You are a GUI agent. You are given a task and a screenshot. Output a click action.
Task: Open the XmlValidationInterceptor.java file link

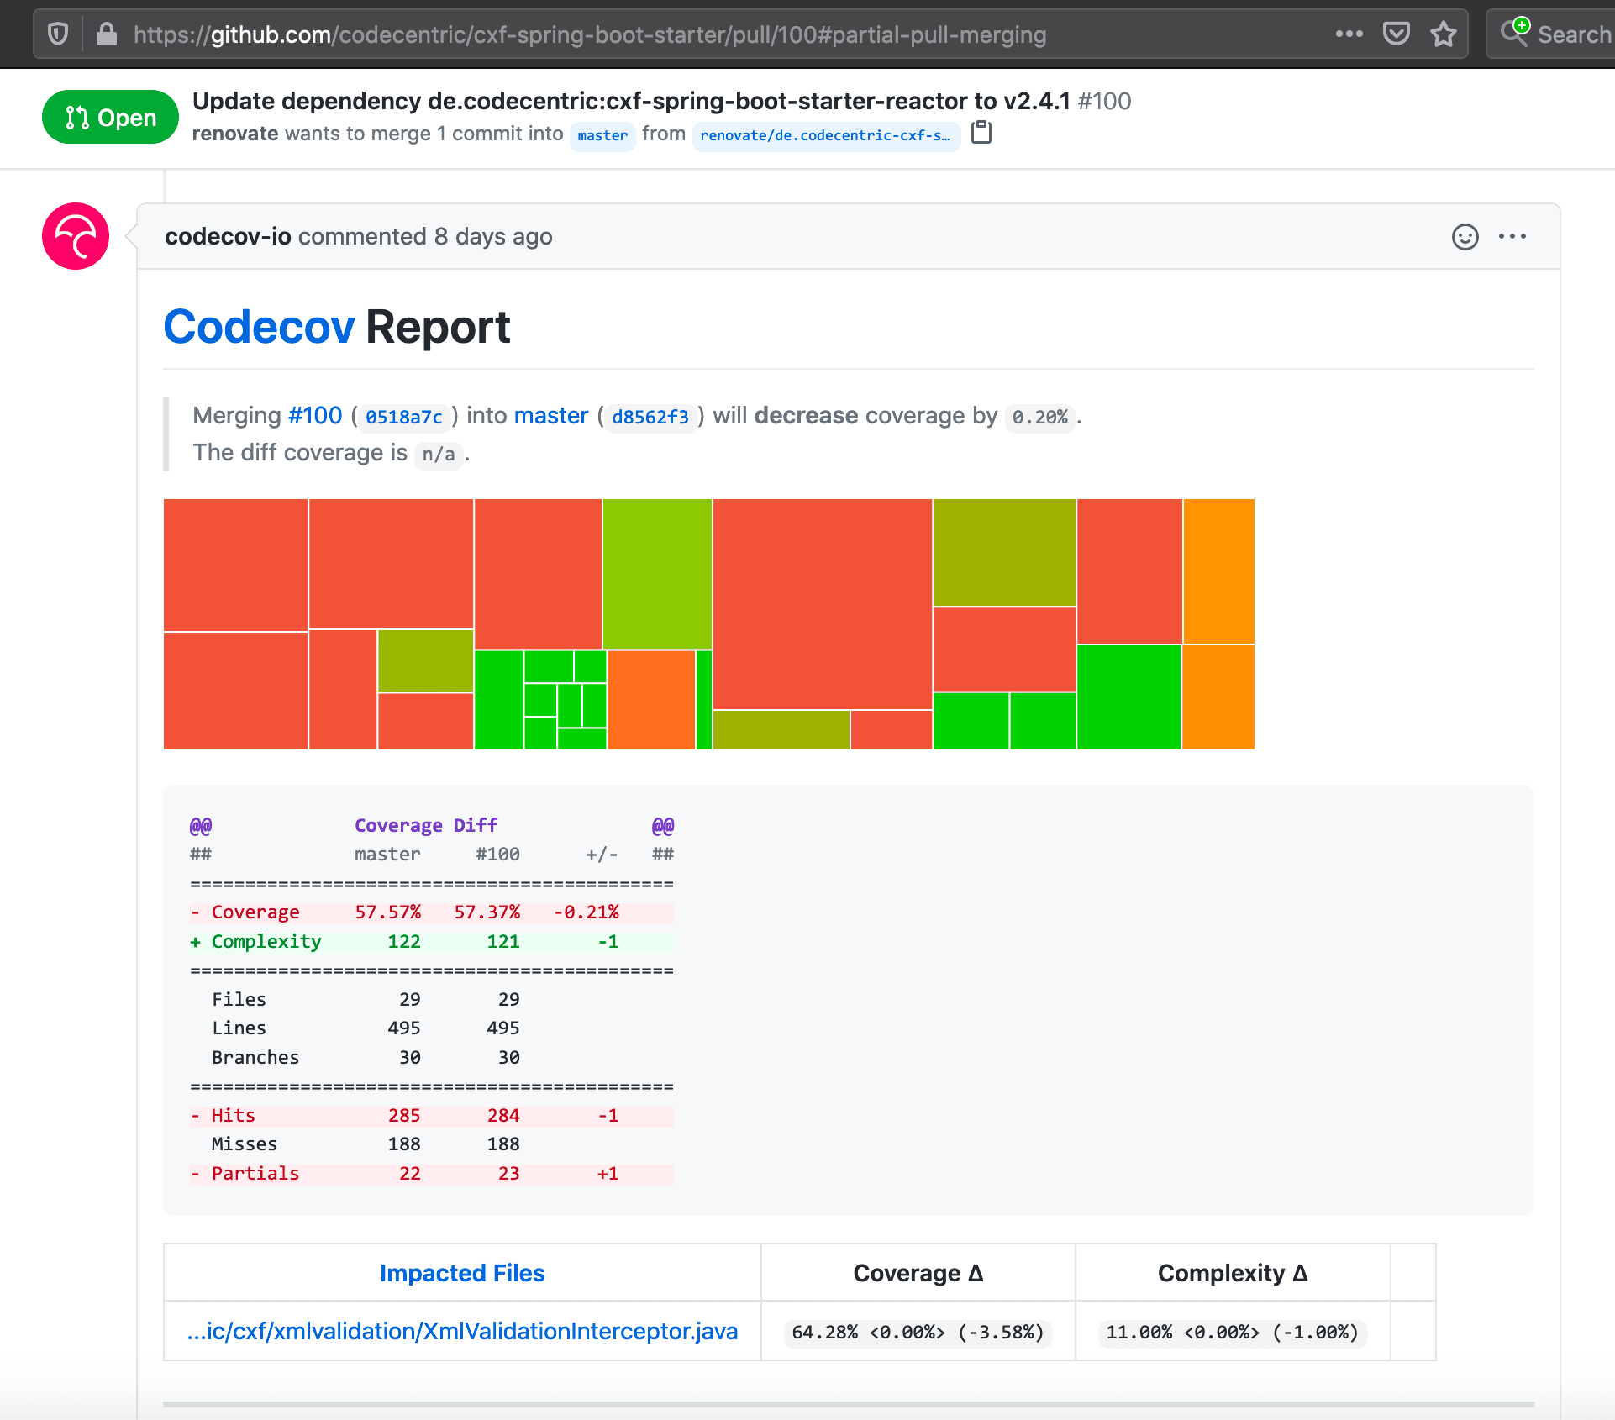[x=462, y=1332]
